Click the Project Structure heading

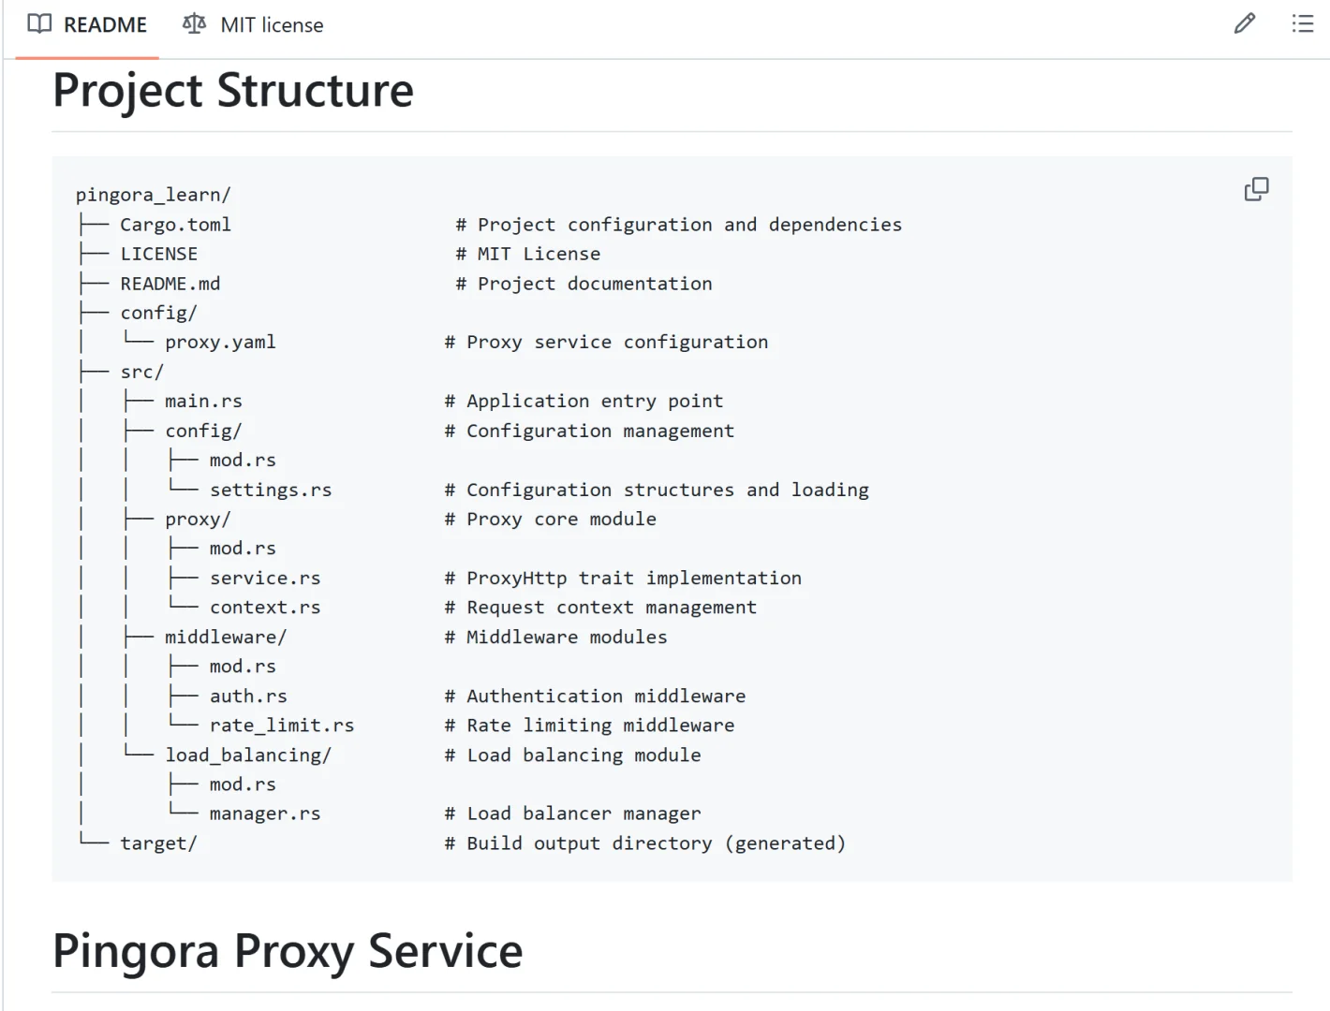(x=233, y=91)
